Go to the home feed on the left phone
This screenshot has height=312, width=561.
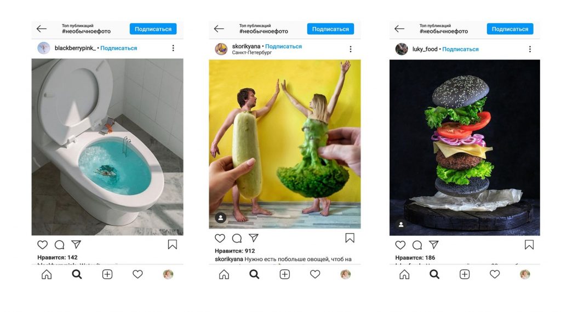[x=47, y=274]
